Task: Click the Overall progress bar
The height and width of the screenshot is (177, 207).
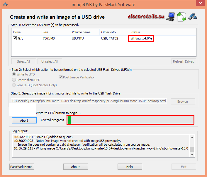Action: (x=130, y=120)
